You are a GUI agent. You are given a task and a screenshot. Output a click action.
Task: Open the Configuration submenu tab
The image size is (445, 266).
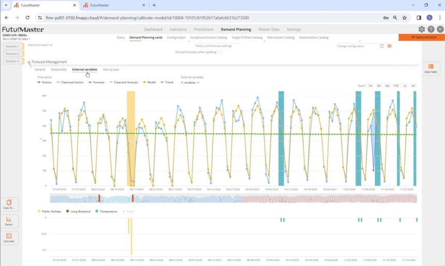coord(176,37)
